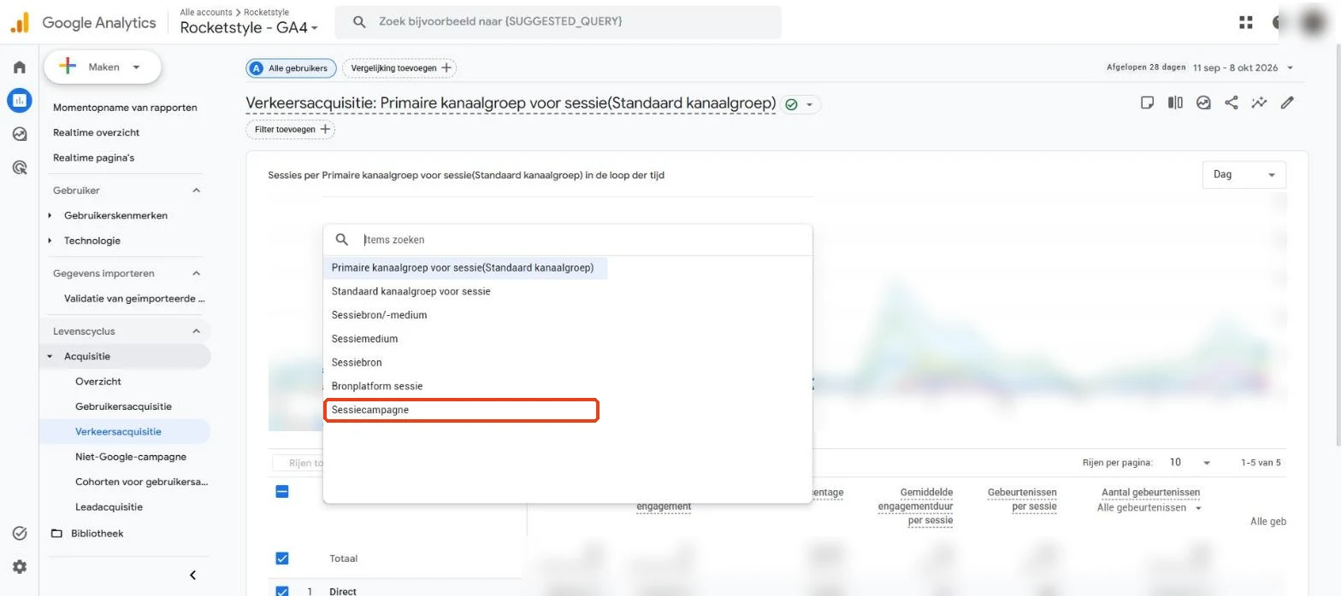Open the Home icon in left rail

point(19,67)
